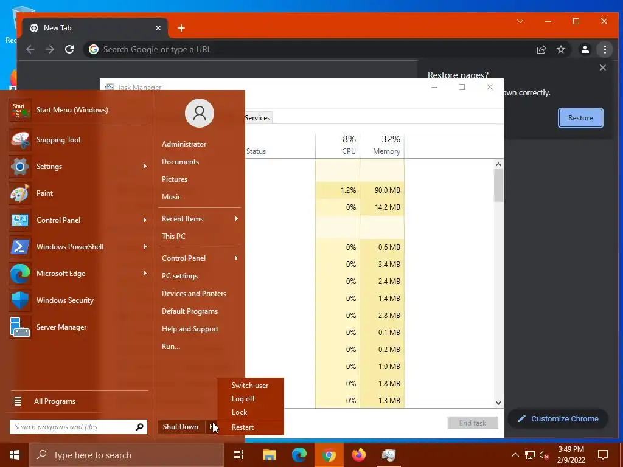Screen dimensions: 623x467
Task: Switch to Task Manager taskbar icon
Action: click(389, 455)
